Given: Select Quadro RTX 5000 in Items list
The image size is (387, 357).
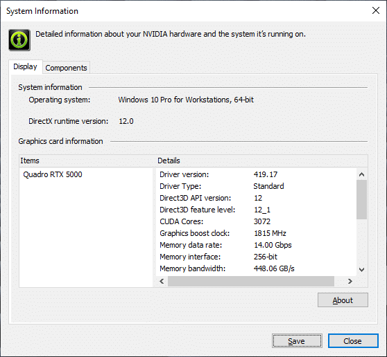Looking at the screenshot, I should tap(53, 174).
